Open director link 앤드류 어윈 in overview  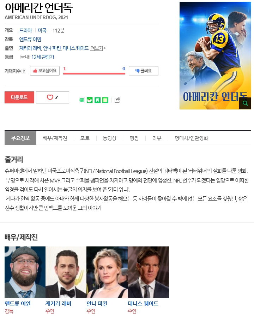30,39
